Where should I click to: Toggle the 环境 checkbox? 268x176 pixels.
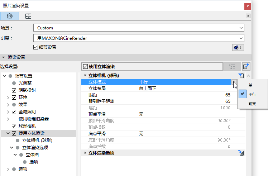click(14, 97)
